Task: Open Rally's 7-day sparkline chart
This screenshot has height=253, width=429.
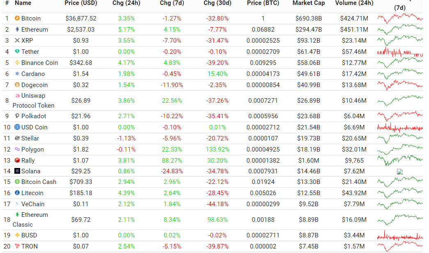Action: [x=400, y=160]
